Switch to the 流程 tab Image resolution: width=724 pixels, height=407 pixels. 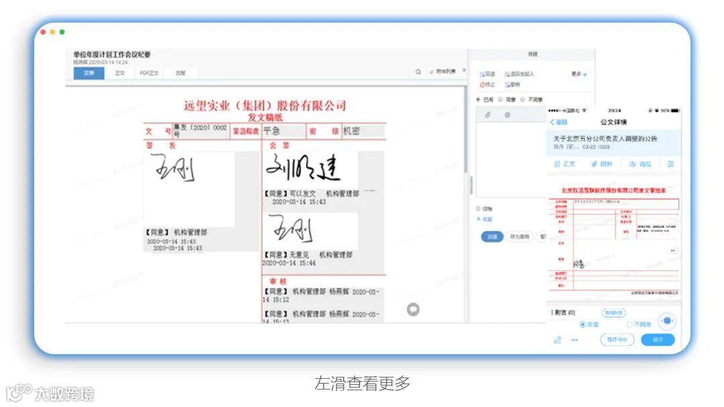pyautogui.click(x=180, y=73)
